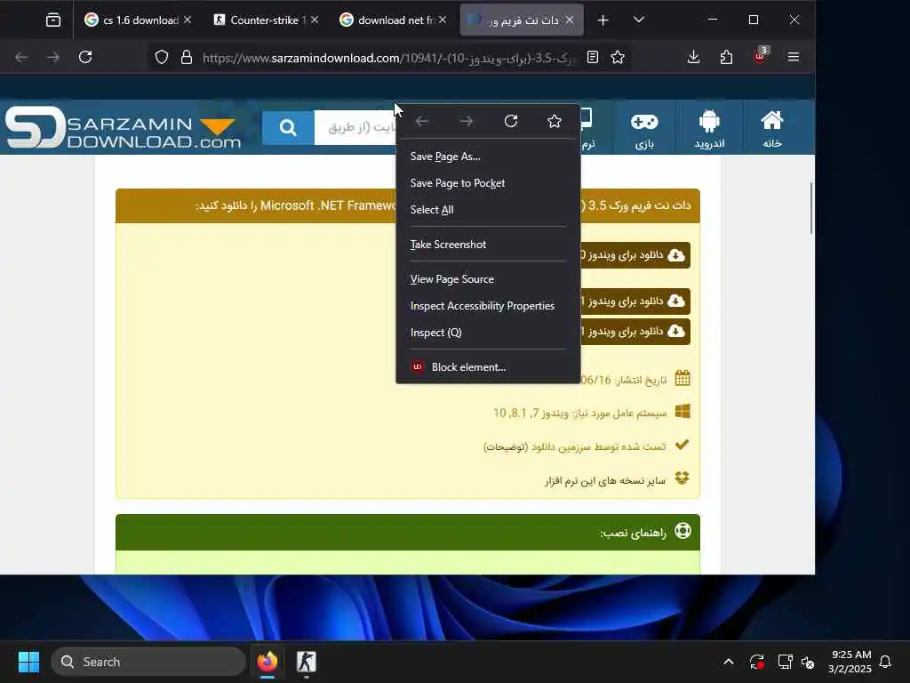Open the Extensions puzzle icon
Viewport: 910px width, 683px height.
tap(726, 57)
